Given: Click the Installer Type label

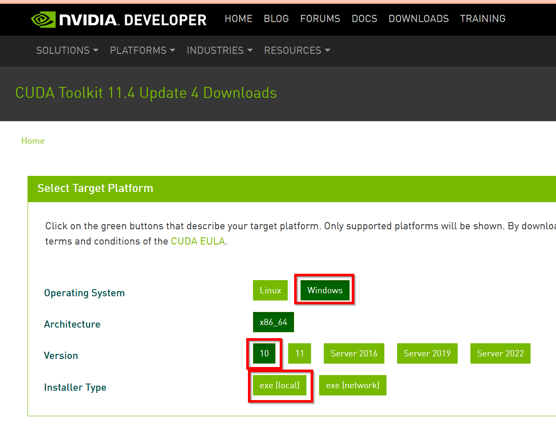Looking at the screenshot, I should click(x=75, y=387).
